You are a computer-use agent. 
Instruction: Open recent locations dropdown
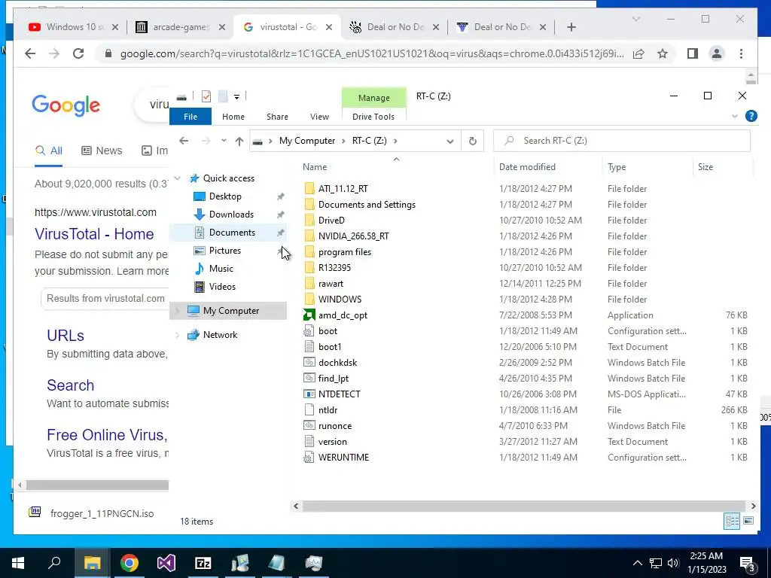[x=224, y=141]
